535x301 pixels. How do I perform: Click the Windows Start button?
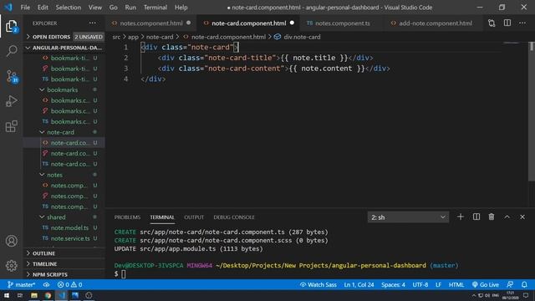(7, 295)
